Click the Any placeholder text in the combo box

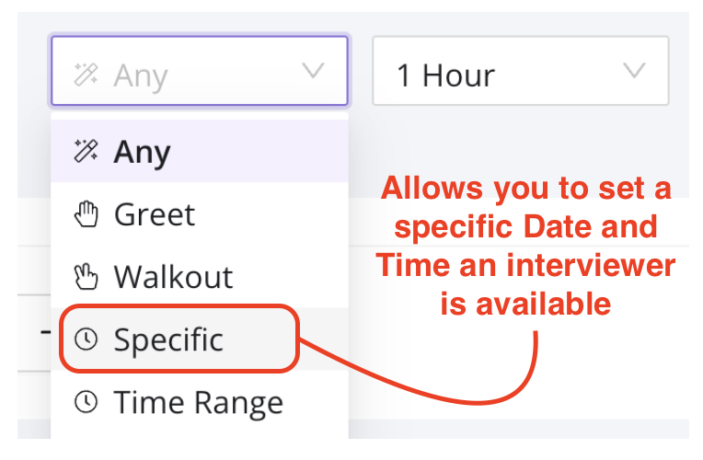[x=141, y=75]
